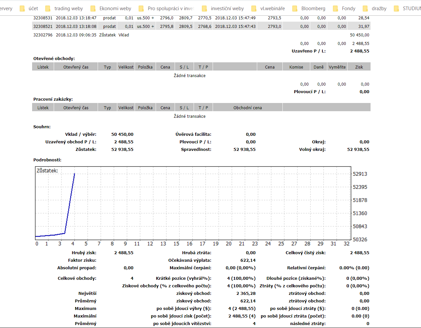
Task: Open the trading weby bookmark folder
Action: (x=64, y=9)
